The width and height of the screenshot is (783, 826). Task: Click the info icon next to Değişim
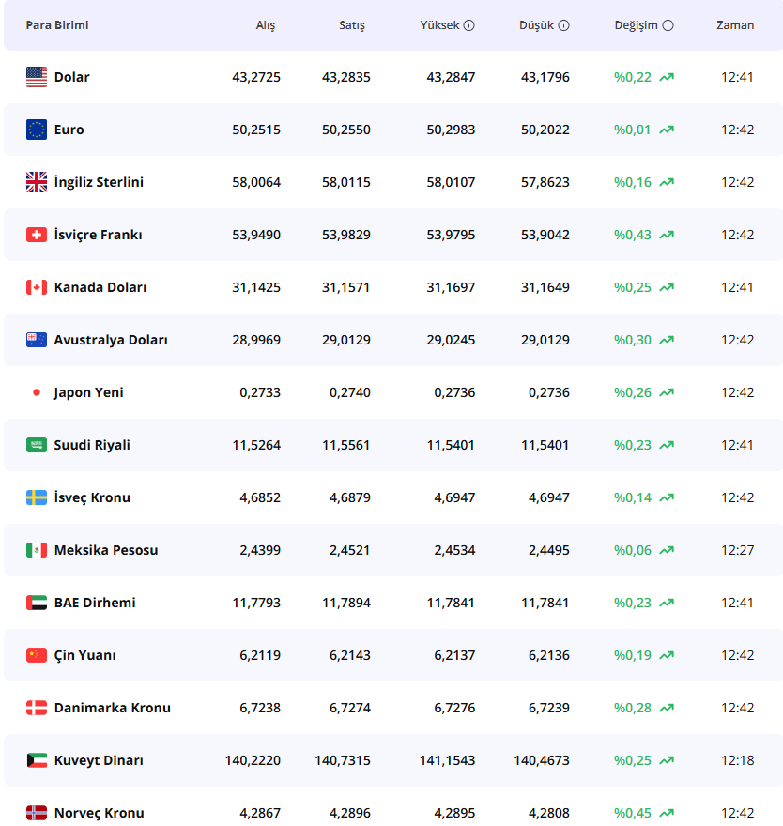(668, 25)
